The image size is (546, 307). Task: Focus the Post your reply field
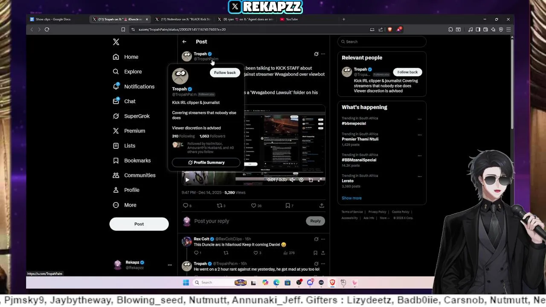coord(247,221)
